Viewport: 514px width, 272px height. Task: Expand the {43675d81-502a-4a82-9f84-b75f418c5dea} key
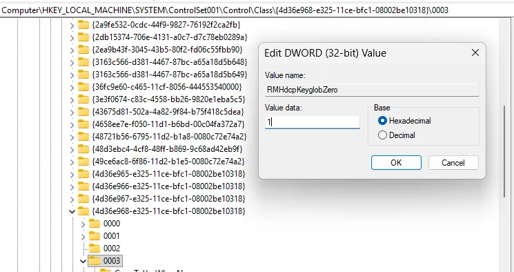pyautogui.click(x=72, y=112)
